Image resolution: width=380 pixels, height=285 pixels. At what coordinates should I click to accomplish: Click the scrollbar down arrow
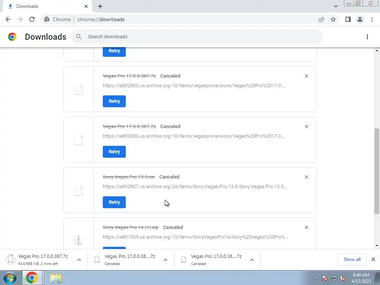coord(377,246)
